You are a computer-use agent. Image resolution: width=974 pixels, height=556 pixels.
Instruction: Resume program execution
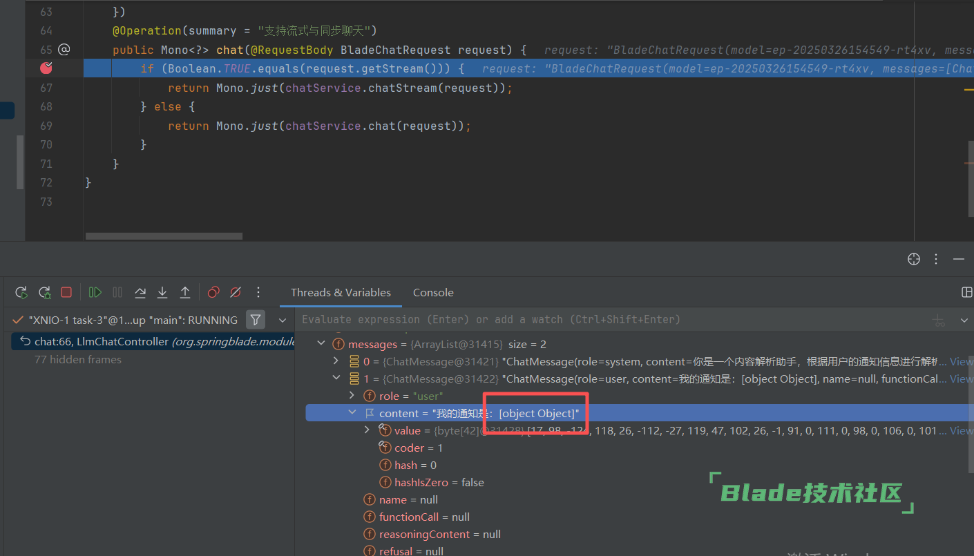pyautogui.click(x=95, y=292)
